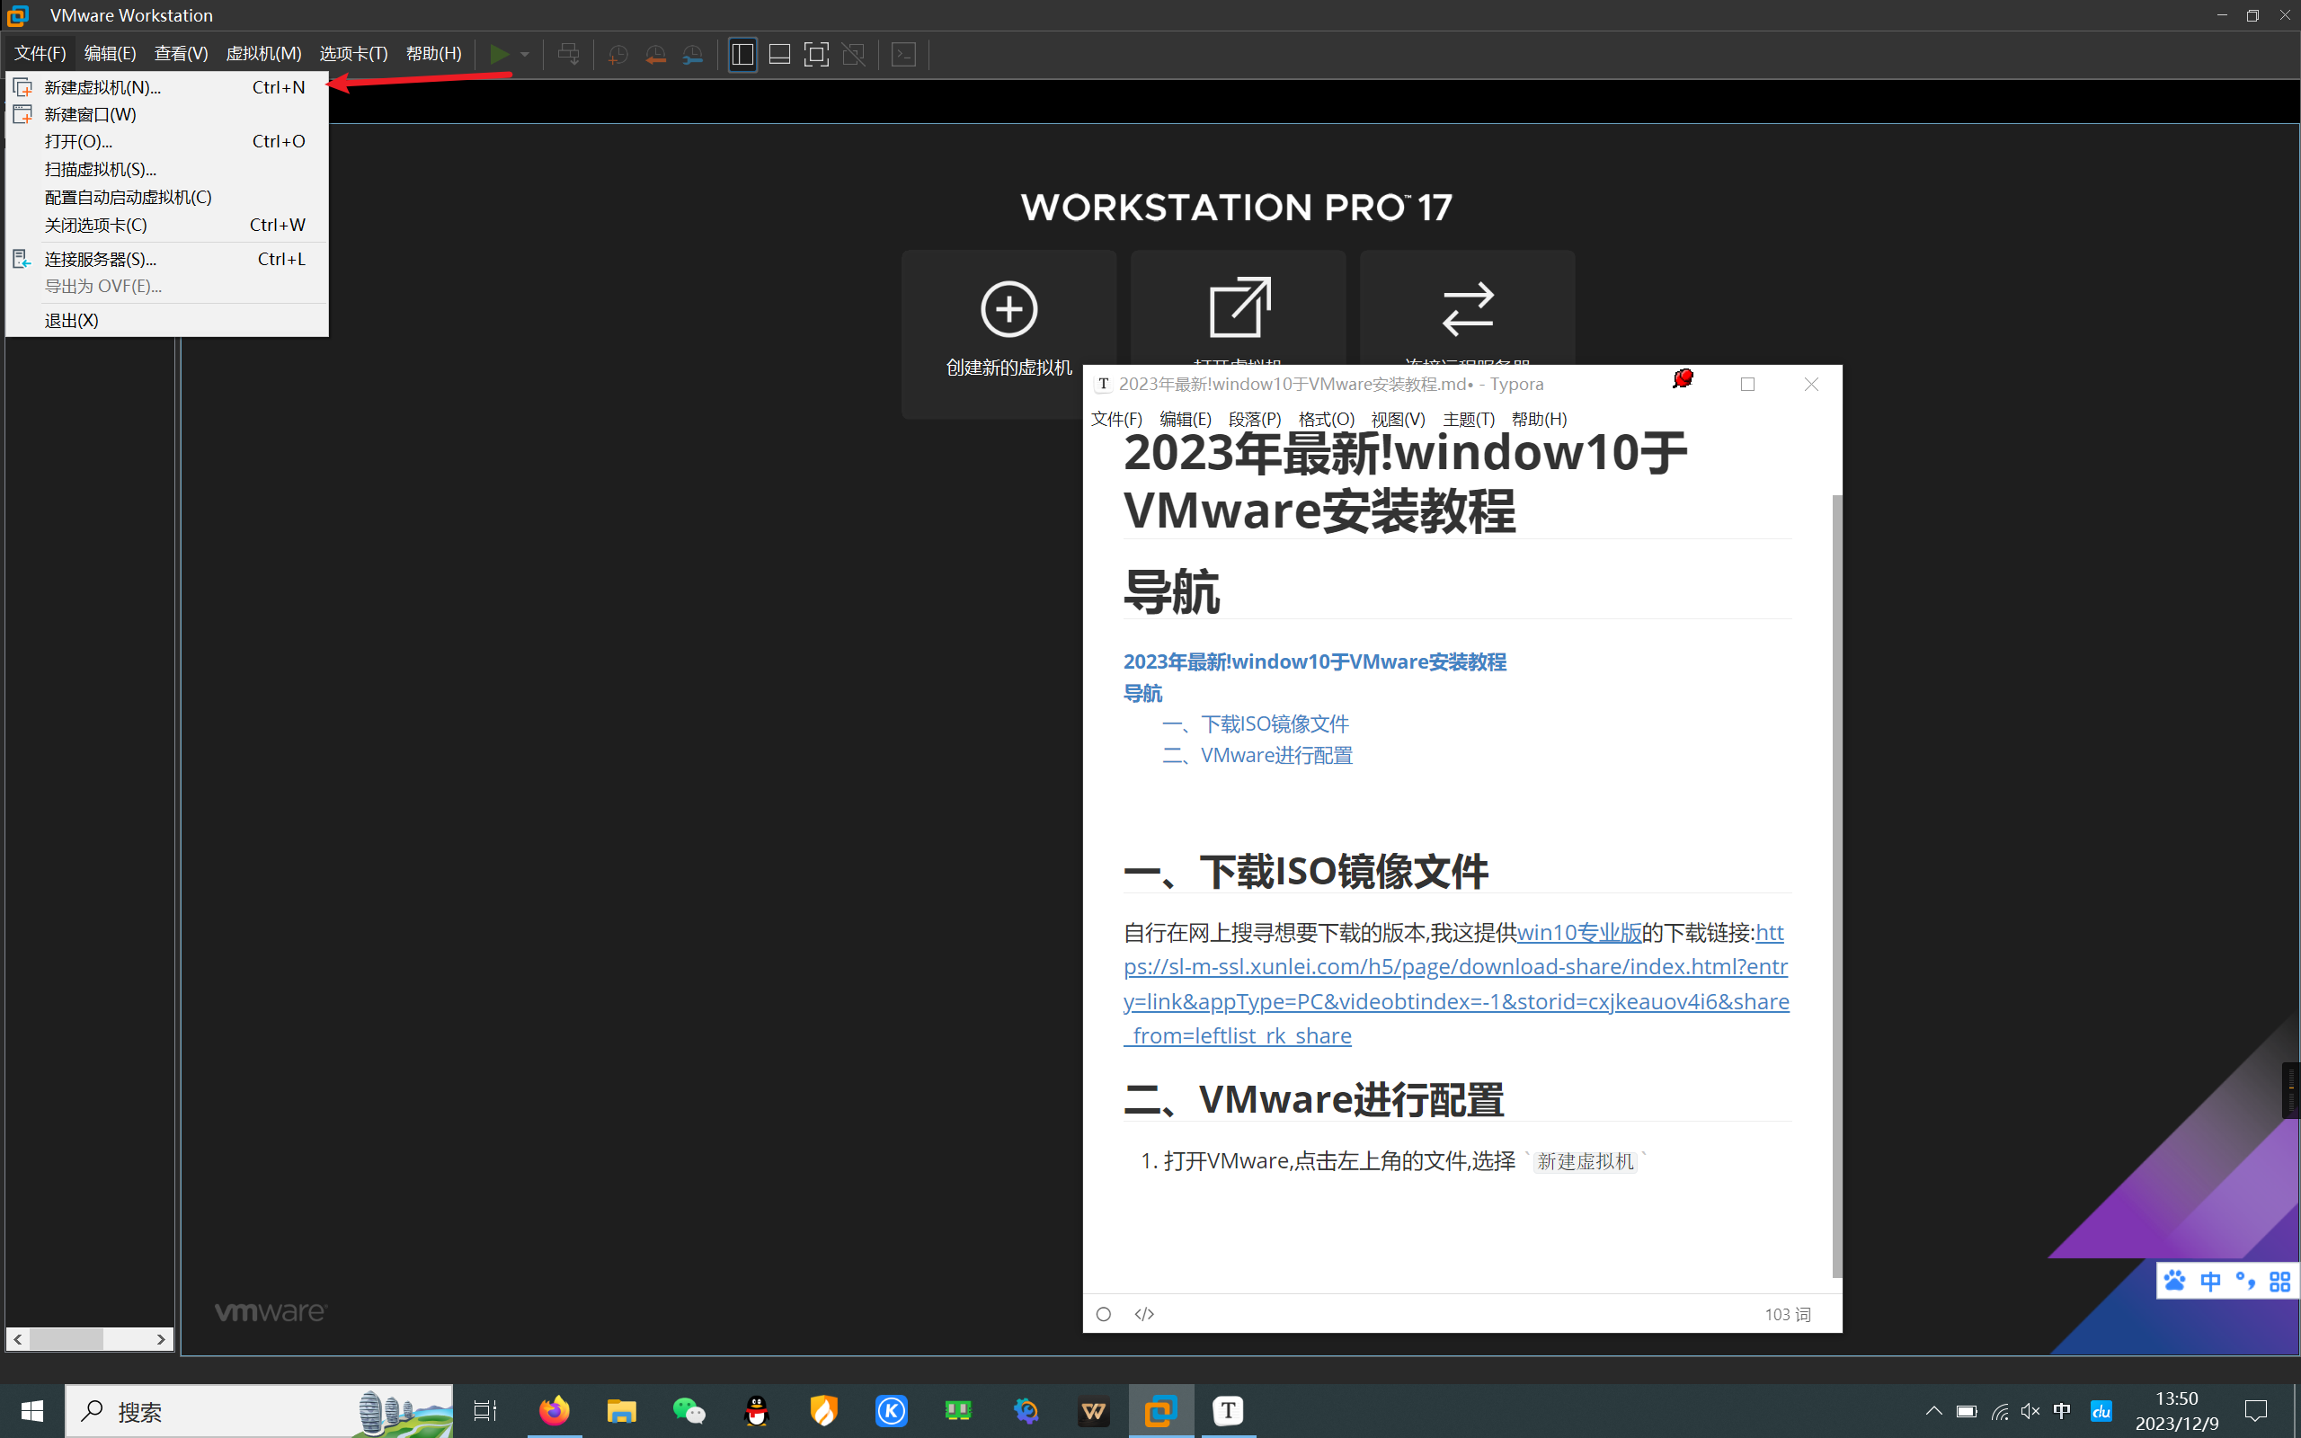This screenshot has width=2301, height=1438.
Task: Enter full screen mode icon
Action: click(816, 54)
